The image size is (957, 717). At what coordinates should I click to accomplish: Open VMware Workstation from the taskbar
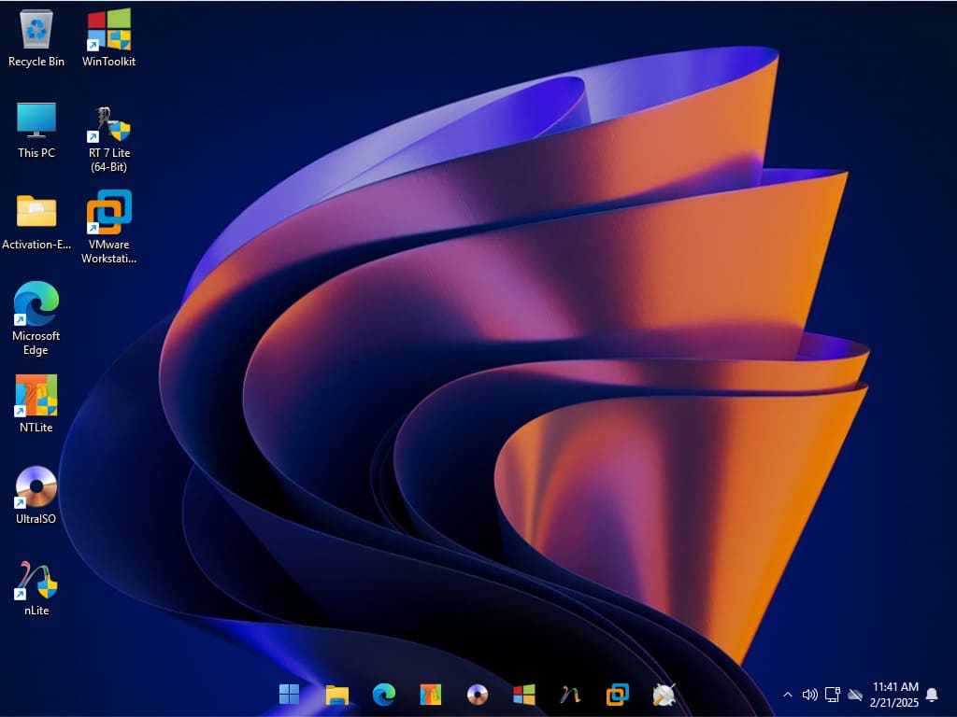[618, 695]
